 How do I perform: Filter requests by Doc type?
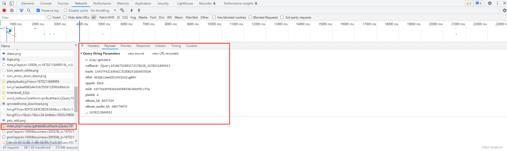point(162,17)
